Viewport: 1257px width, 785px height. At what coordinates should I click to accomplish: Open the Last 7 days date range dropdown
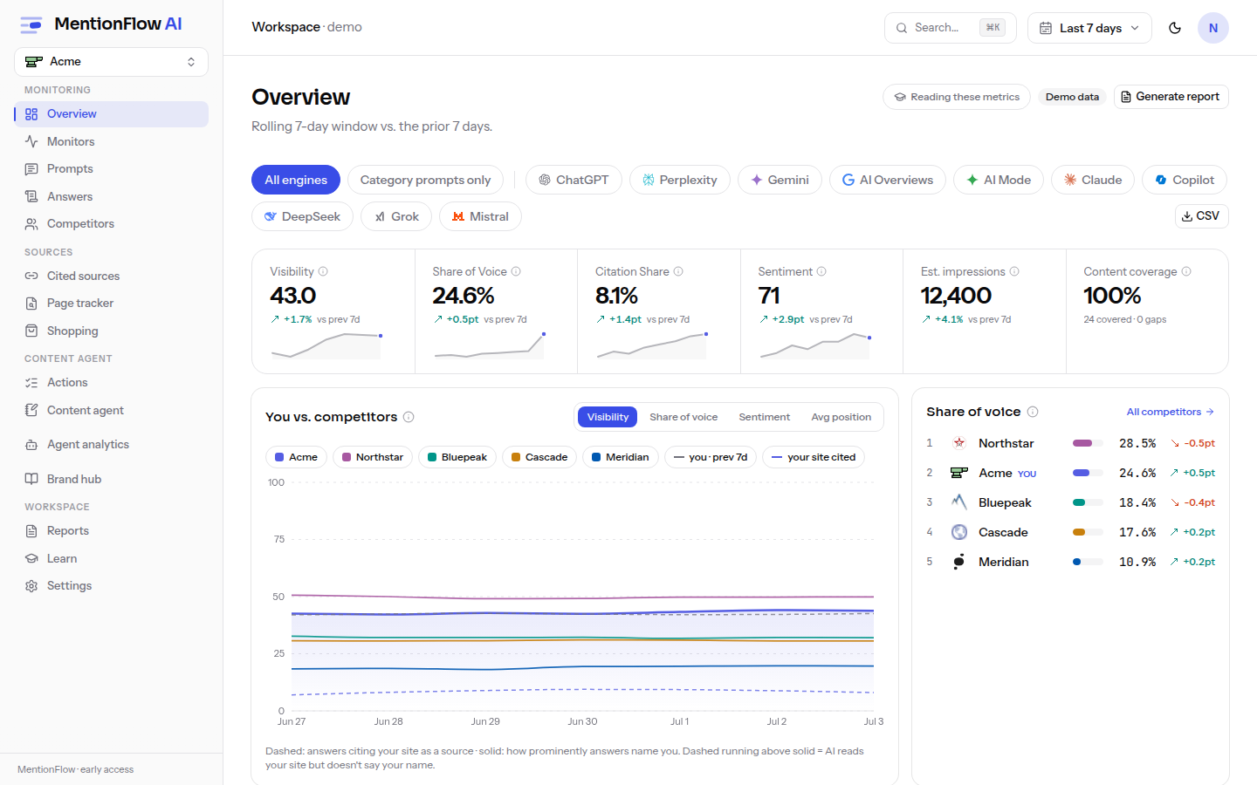coord(1089,28)
